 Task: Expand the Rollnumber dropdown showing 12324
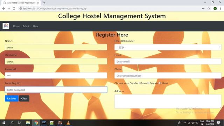(x=168, y=47)
